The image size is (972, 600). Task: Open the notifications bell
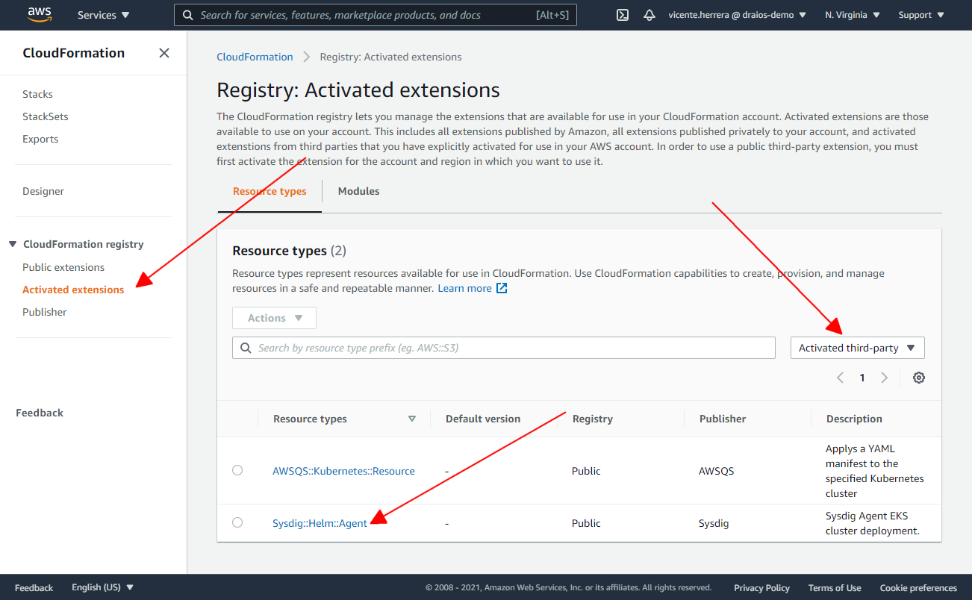point(649,15)
